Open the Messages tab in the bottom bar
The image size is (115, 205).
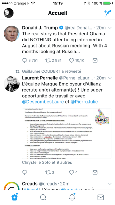101,197
